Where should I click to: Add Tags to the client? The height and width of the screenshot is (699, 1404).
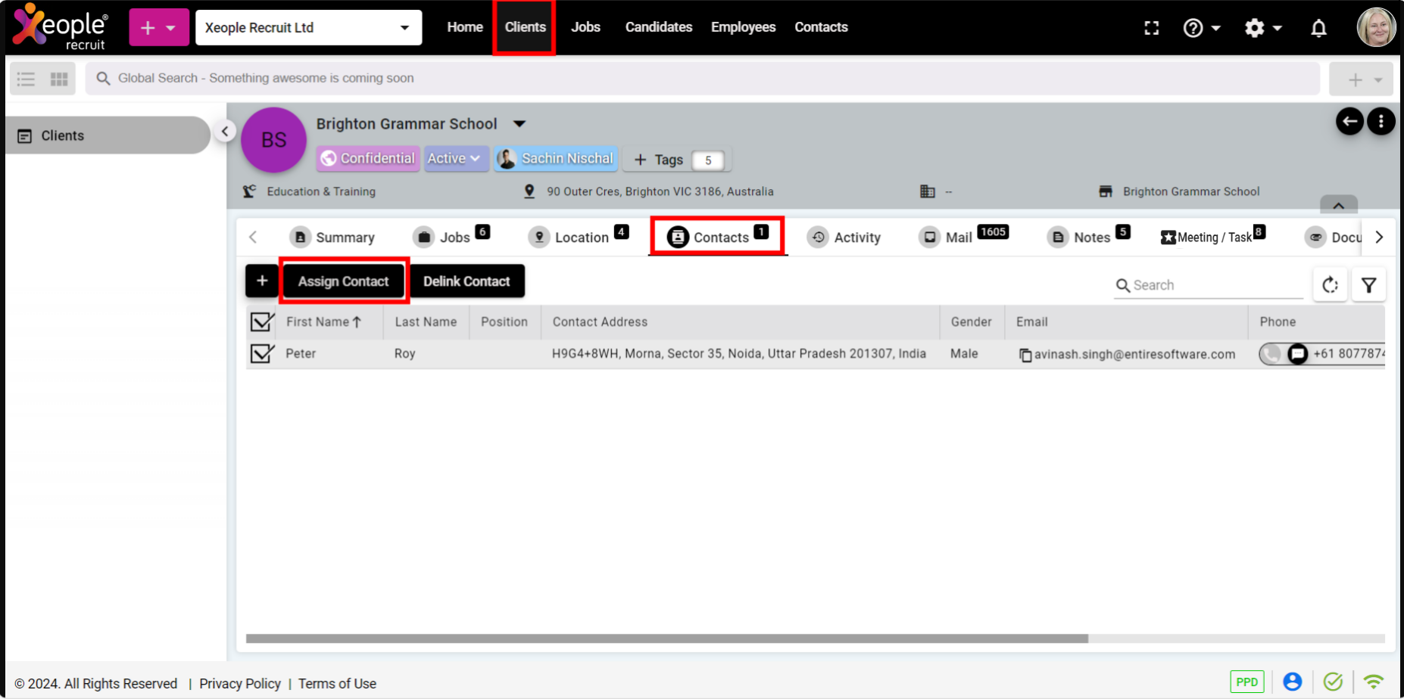(677, 160)
